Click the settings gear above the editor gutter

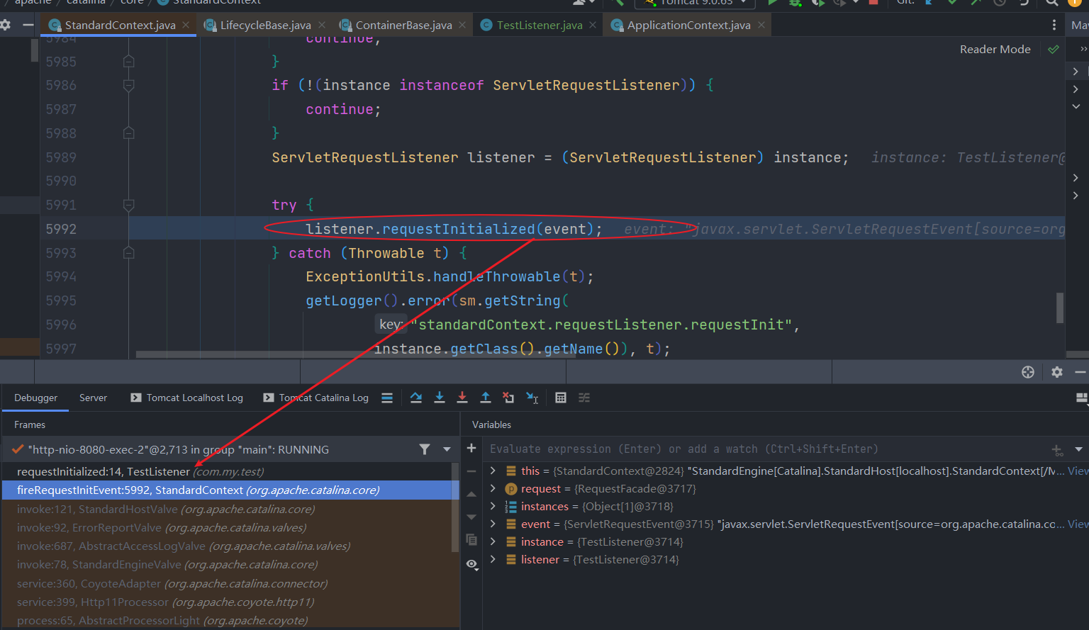point(6,25)
